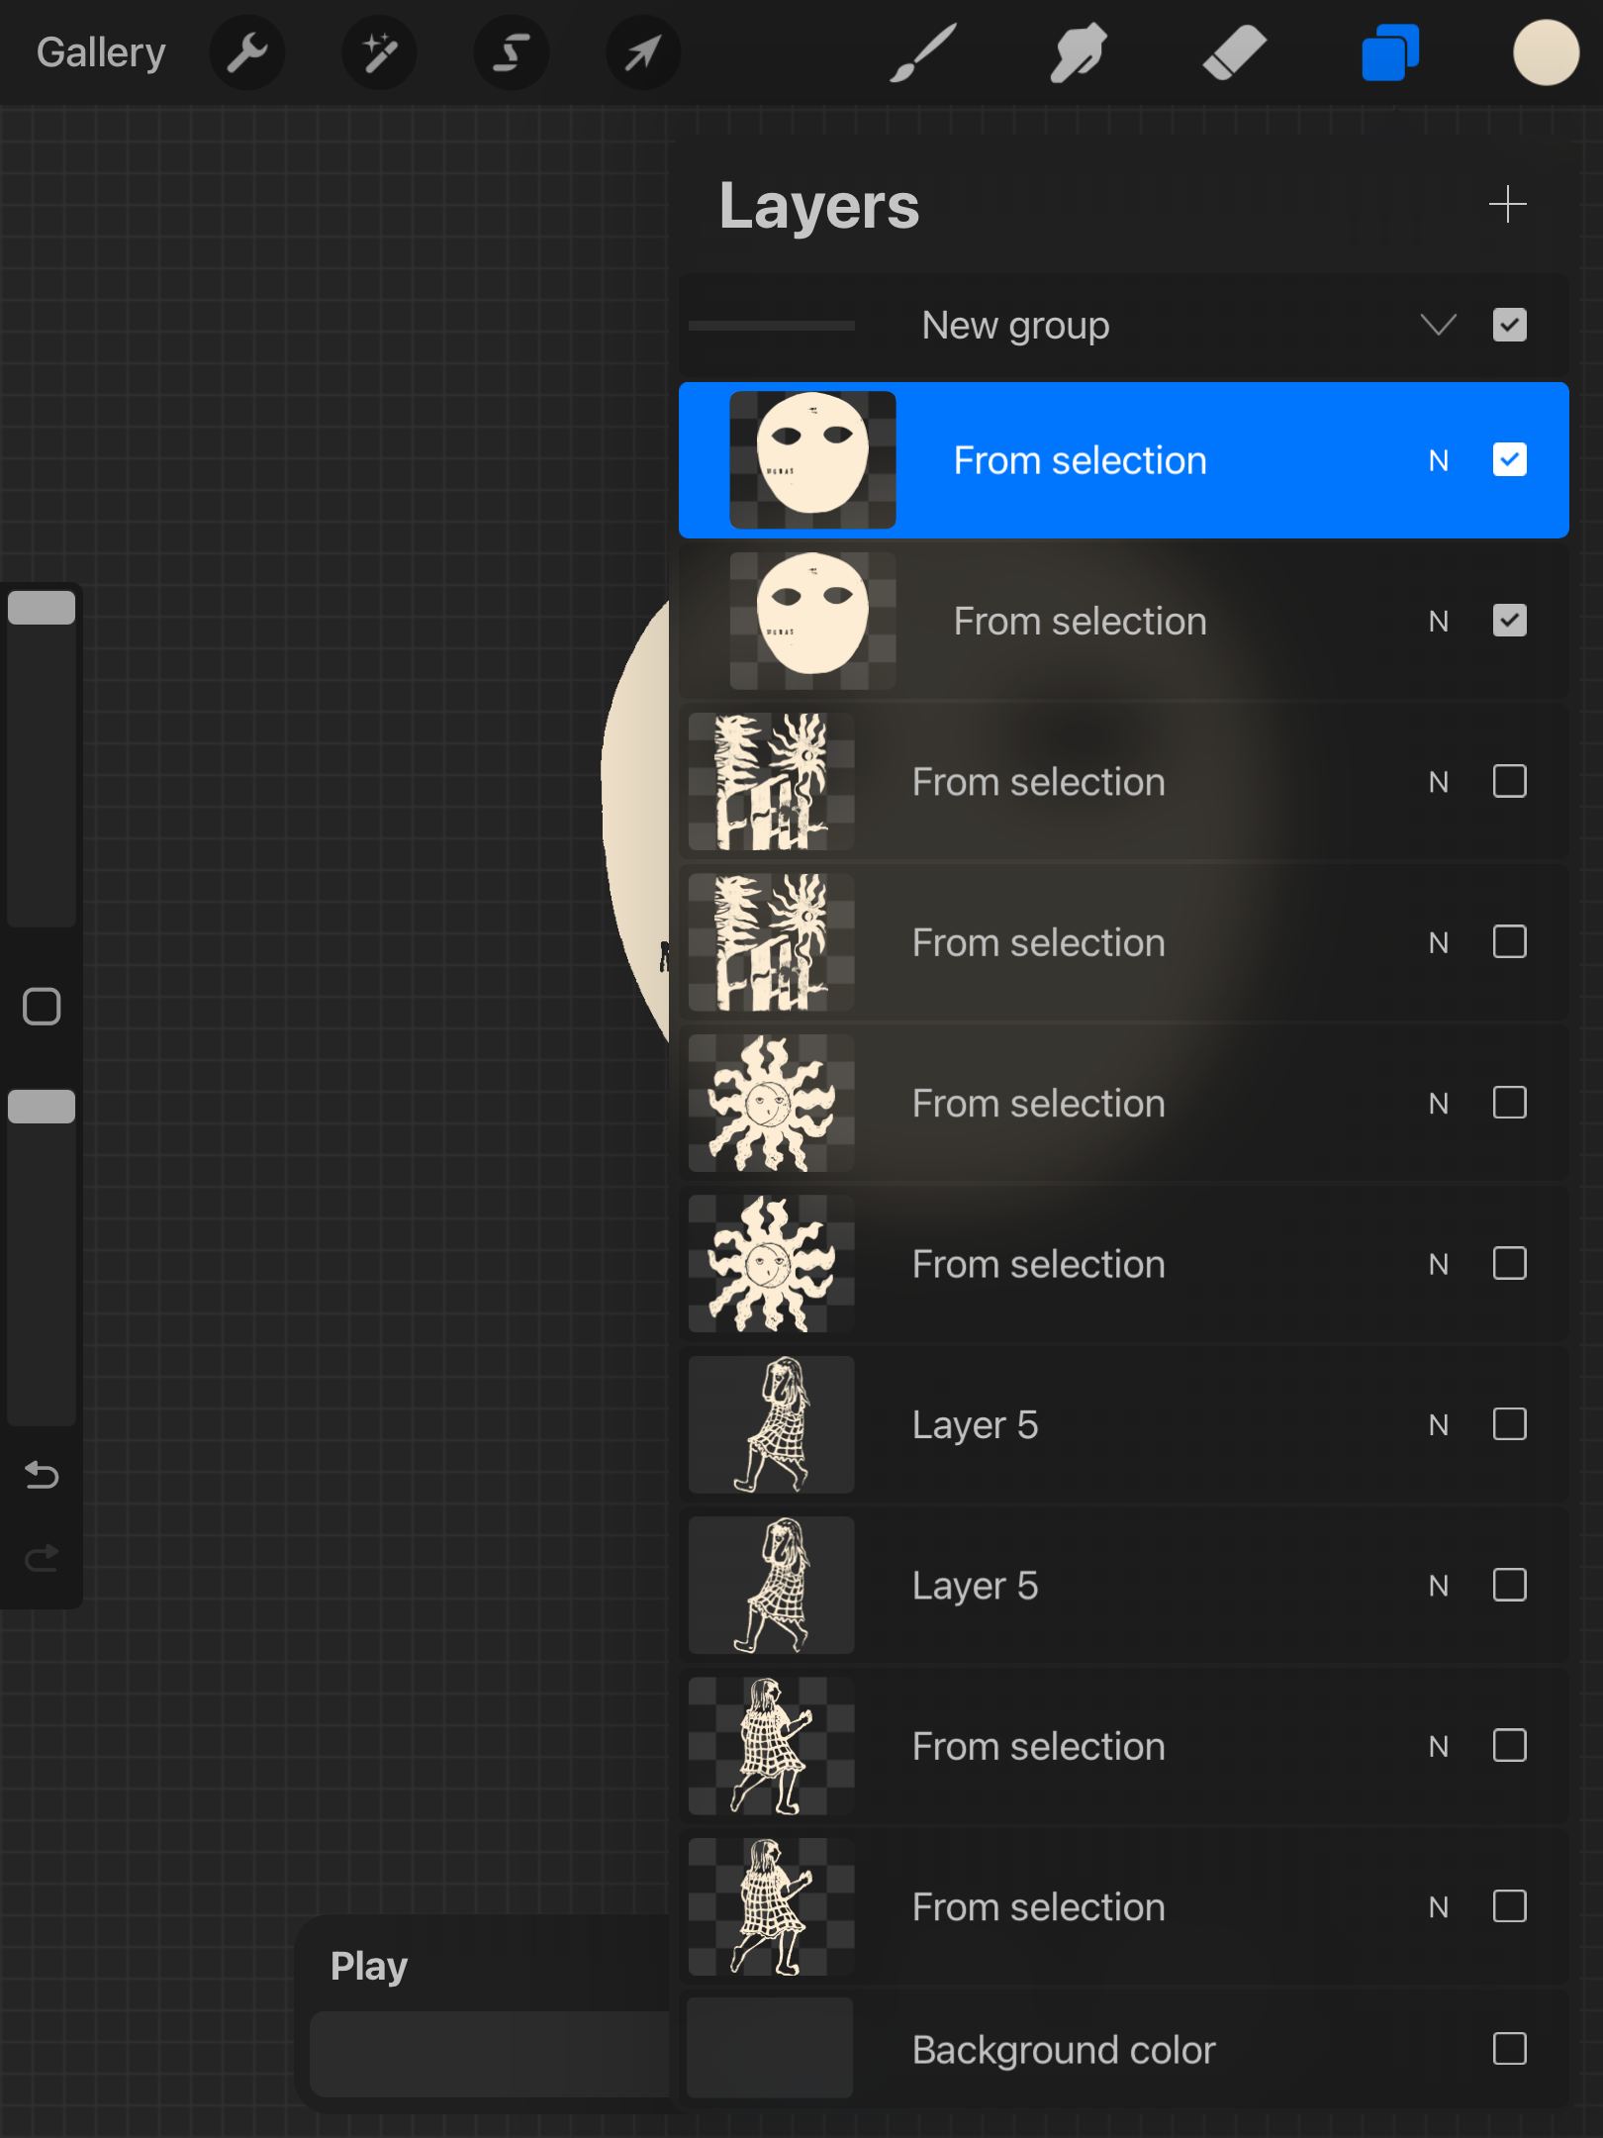Enable visibility for Background color layer
1603x2138 pixels.
tap(1509, 2048)
